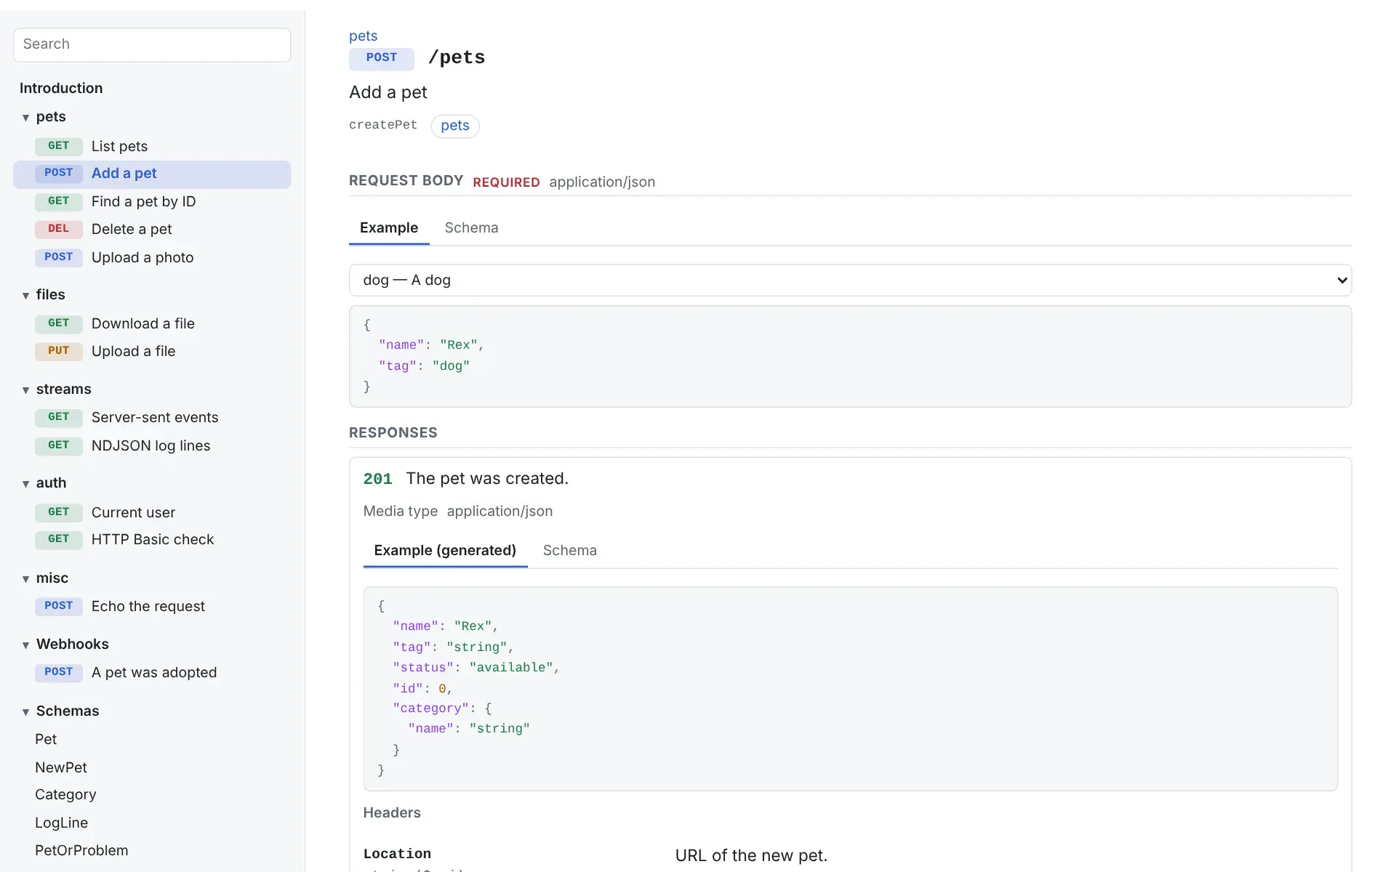Image resolution: width=1396 pixels, height=872 pixels.
Task: Select the response Schema tab
Action: (570, 551)
